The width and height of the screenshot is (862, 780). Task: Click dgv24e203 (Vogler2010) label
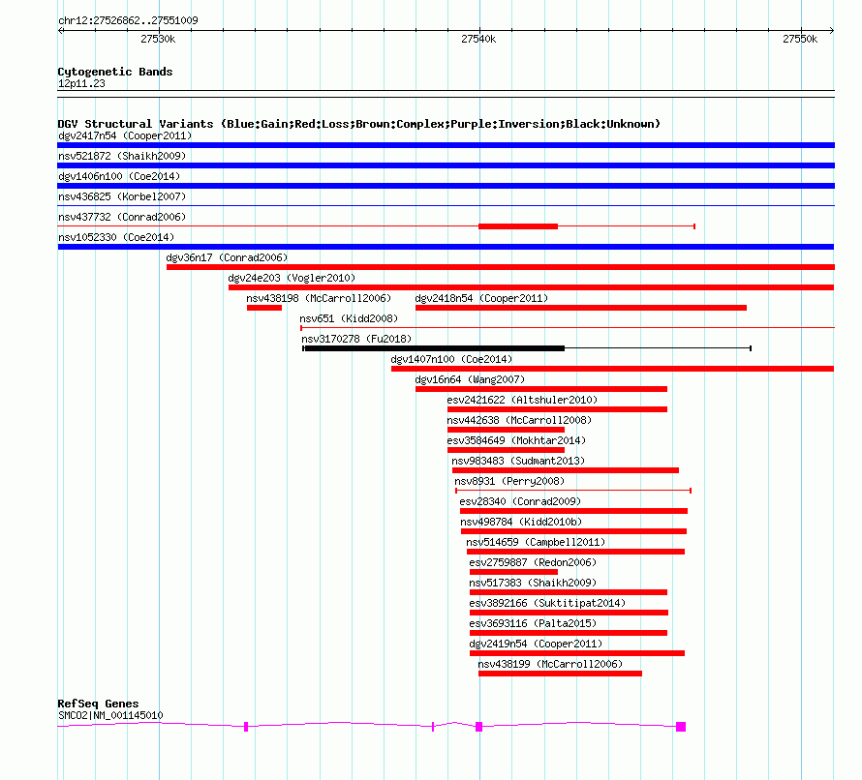pos(292,278)
